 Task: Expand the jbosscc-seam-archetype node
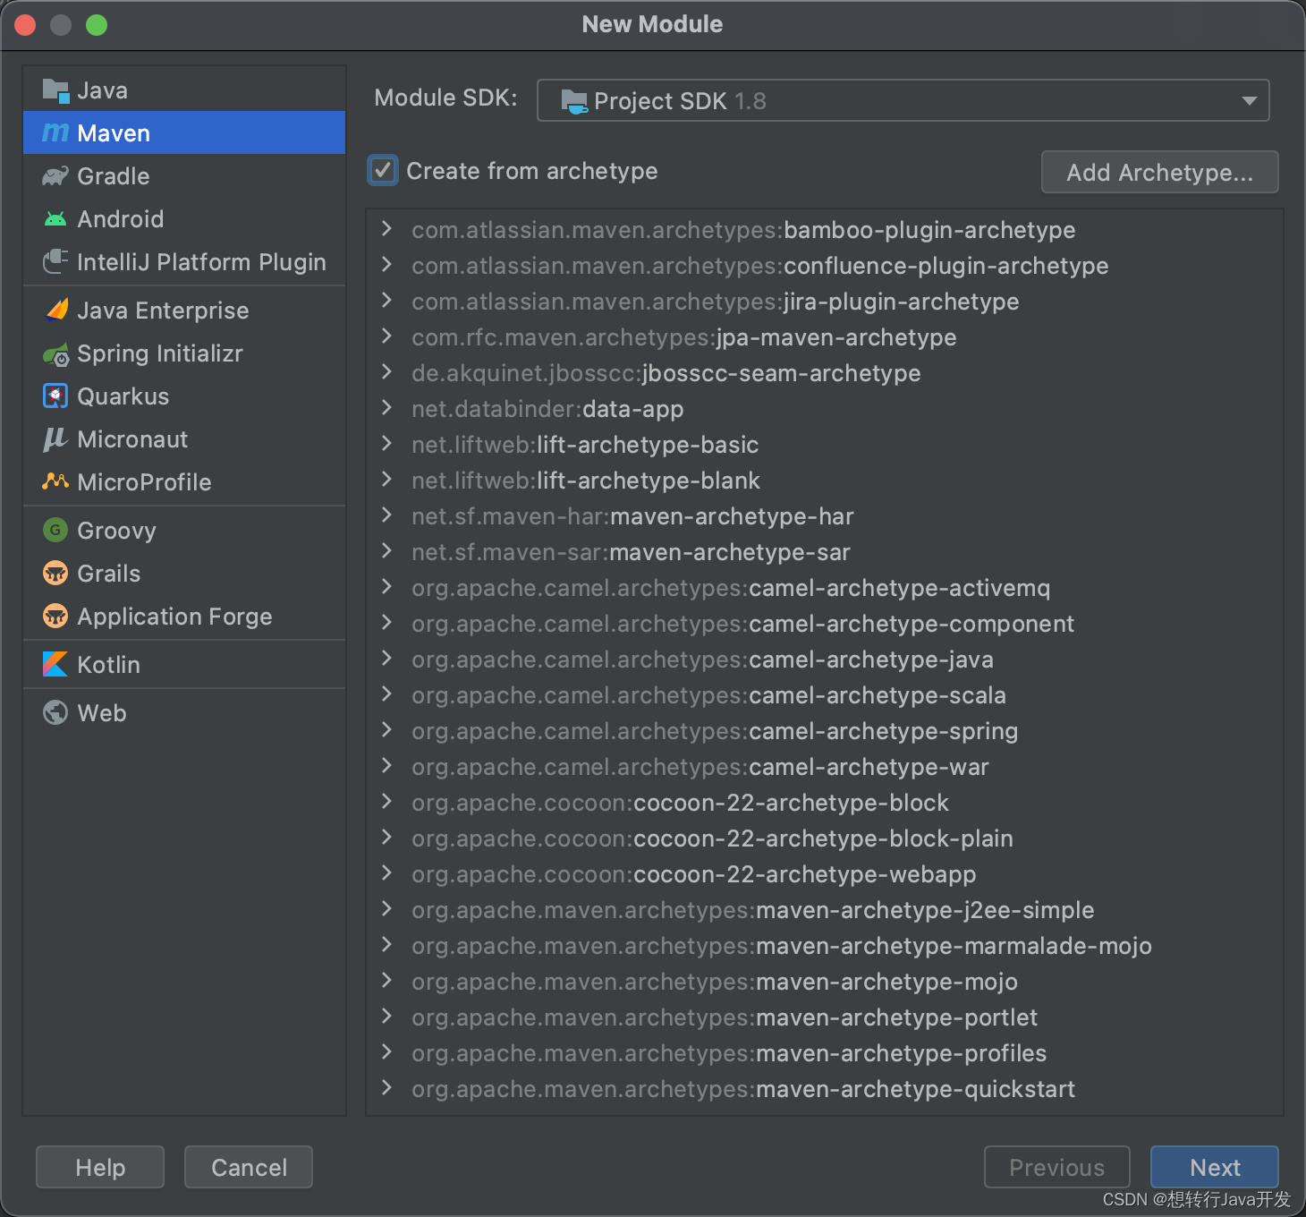[x=386, y=372]
